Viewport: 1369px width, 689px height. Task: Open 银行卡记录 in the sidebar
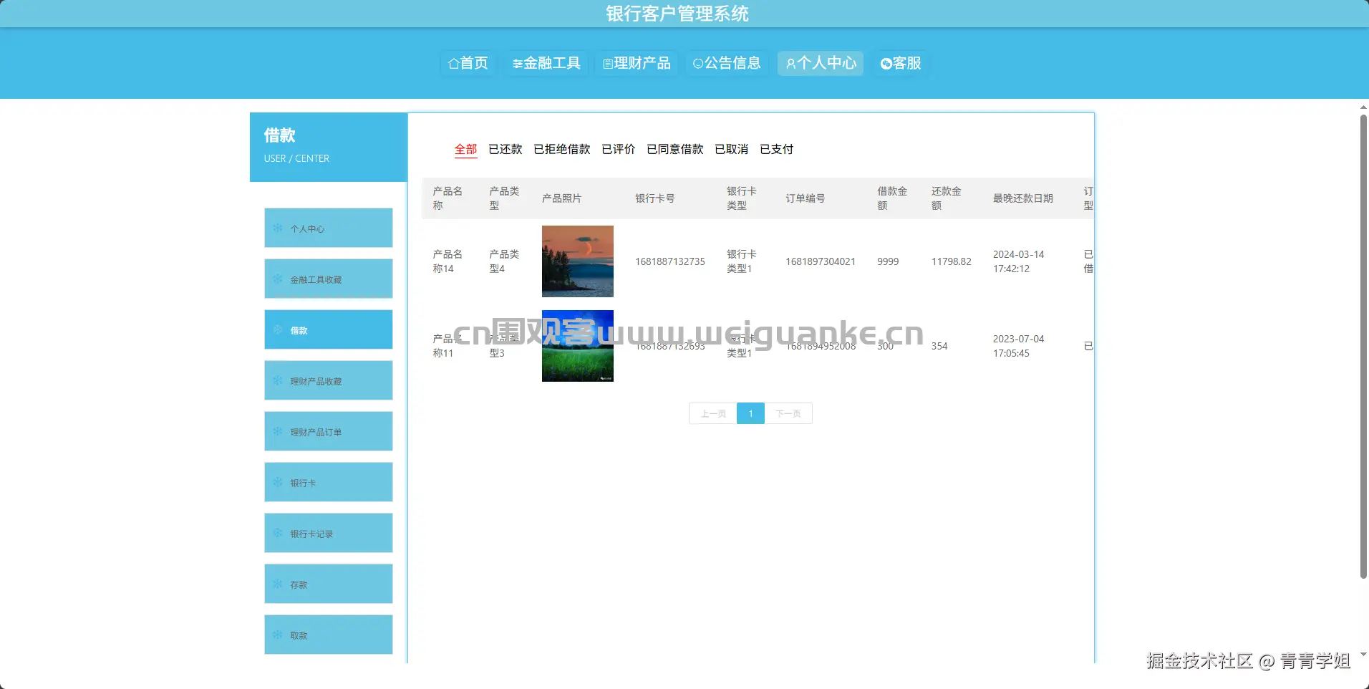click(x=329, y=533)
